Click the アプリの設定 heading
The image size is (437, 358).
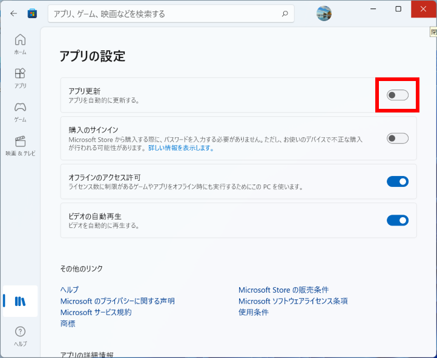pyautogui.click(x=92, y=56)
